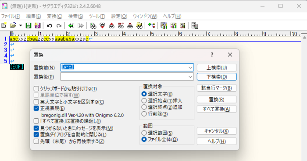Expand the 置換前(N) history dropdown
The width and height of the screenshot is (307, 161).
click(x=190, y=68)
